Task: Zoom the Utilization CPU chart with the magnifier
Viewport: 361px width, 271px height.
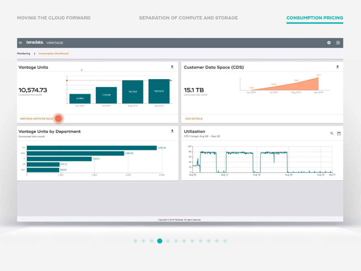Action: click(332, 133)
